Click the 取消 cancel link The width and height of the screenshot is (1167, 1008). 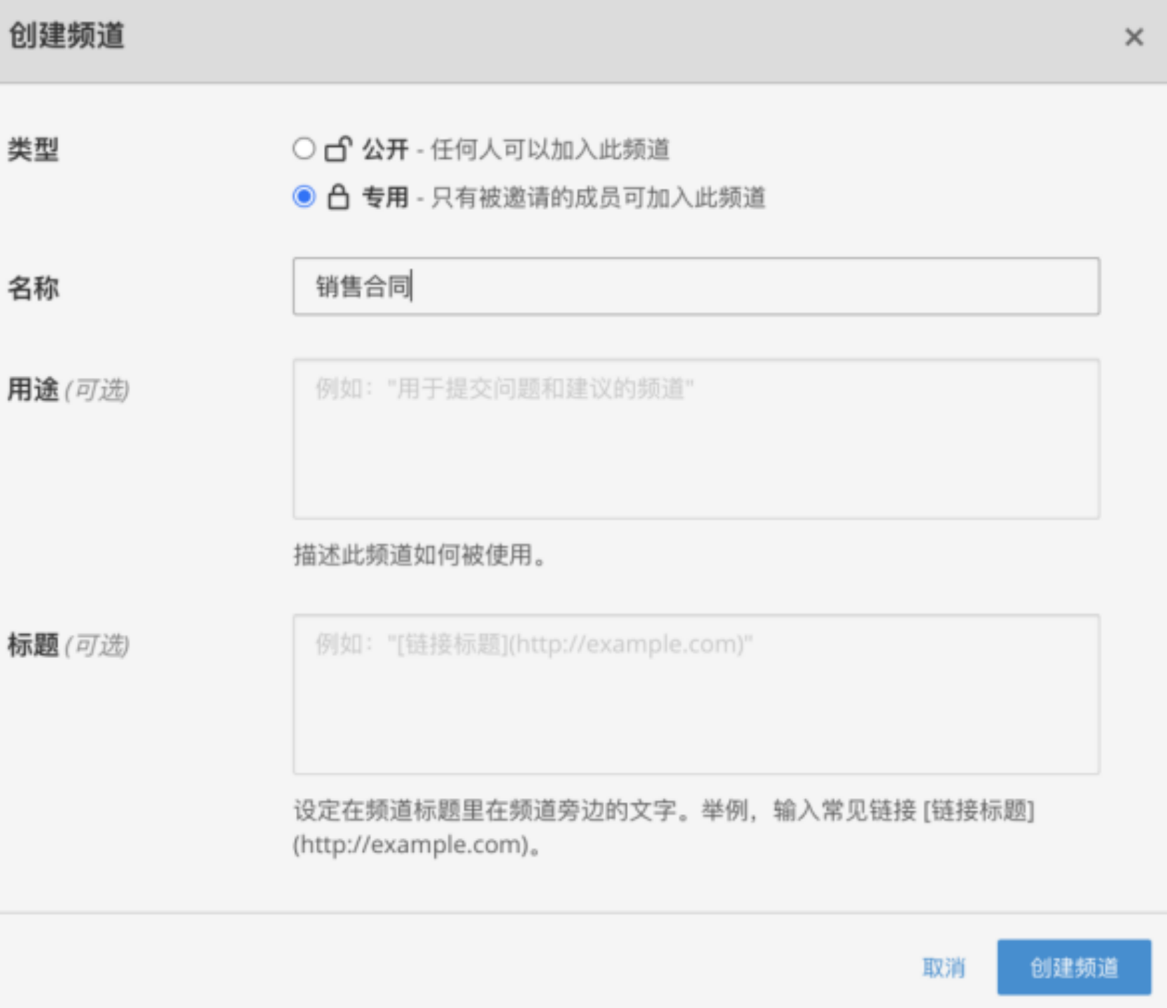pos(943,968)
